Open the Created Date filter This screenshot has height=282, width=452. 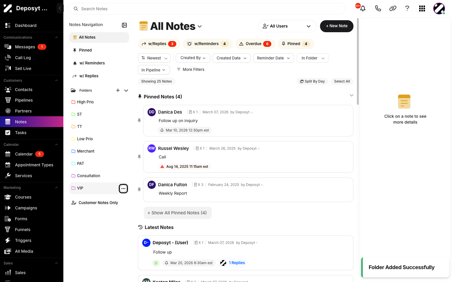coord(232,58)
